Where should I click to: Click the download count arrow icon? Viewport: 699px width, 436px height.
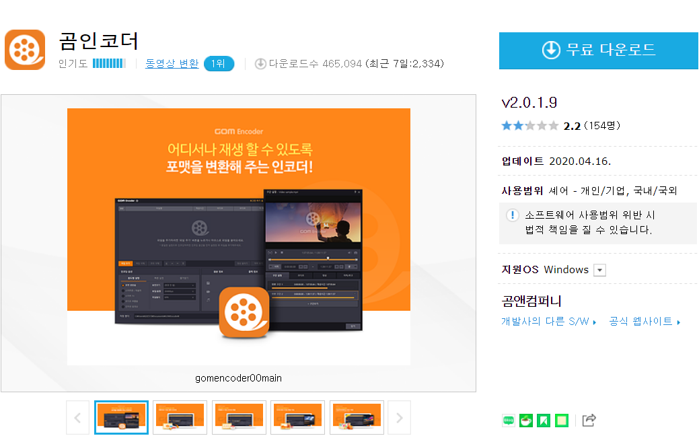point(260,64)
